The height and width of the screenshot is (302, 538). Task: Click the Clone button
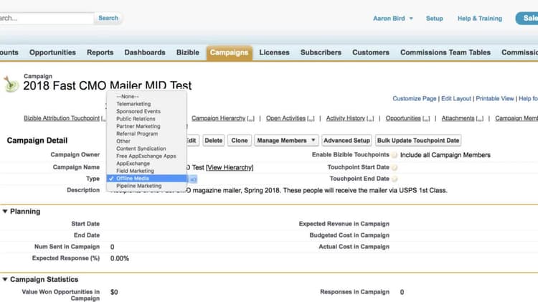[239, 141]
